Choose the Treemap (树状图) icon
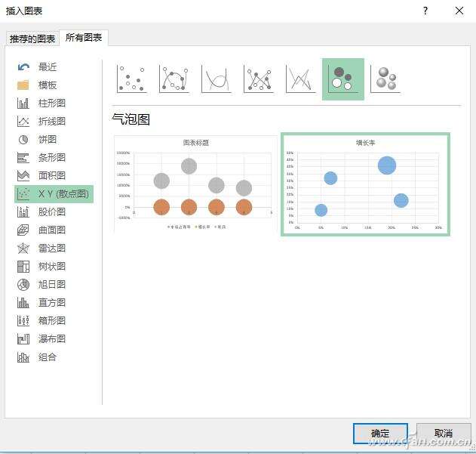The image size is (476, 454). pos(23,267)
